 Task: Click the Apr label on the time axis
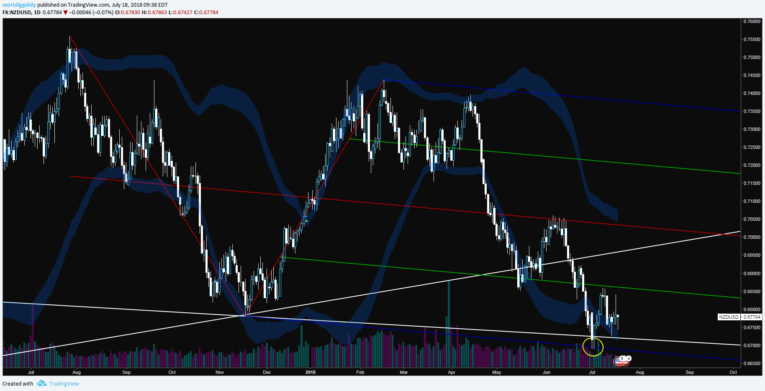(x=451, y=372)
